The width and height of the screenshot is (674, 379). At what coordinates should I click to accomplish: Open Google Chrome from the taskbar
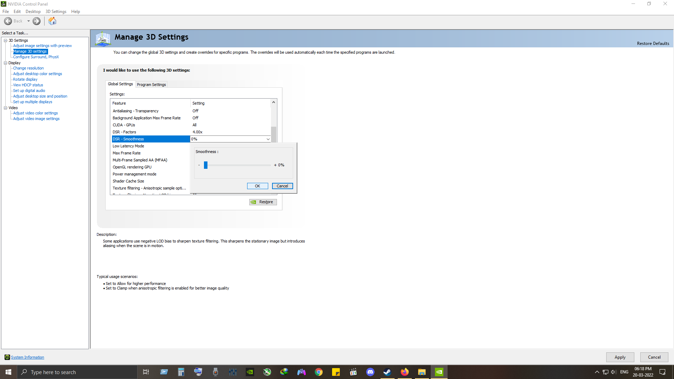[318, 372]
